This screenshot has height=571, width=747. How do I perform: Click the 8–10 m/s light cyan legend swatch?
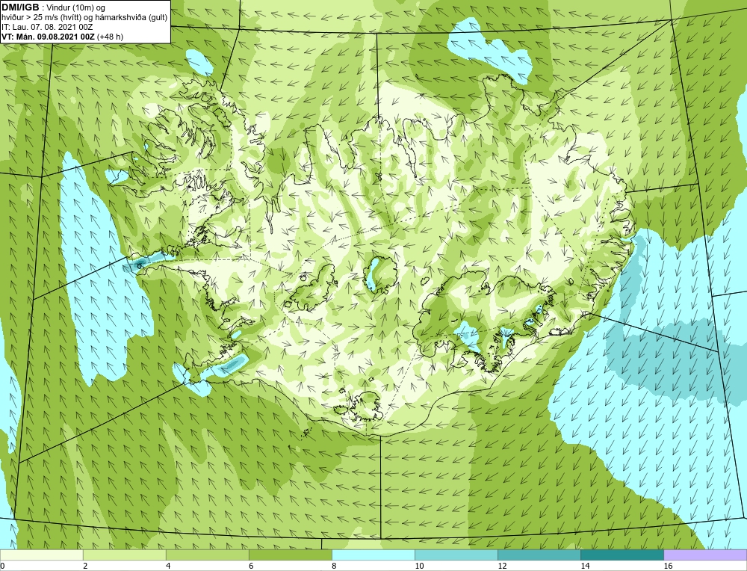tap(373, 555)
